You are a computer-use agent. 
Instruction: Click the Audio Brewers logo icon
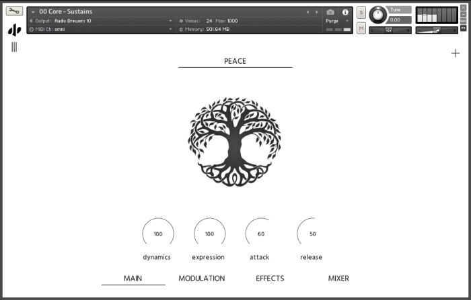[14, 30]
